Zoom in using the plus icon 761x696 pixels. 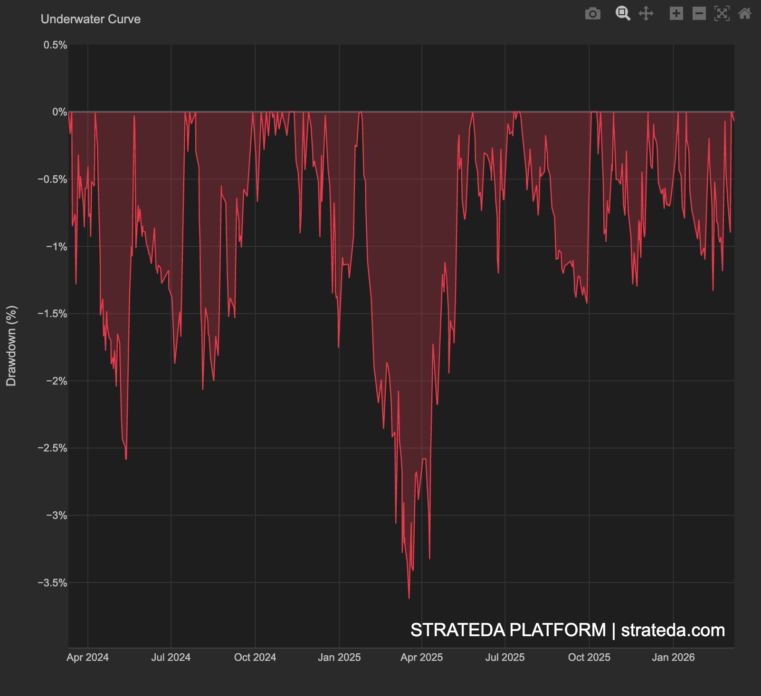coord(676,14)
